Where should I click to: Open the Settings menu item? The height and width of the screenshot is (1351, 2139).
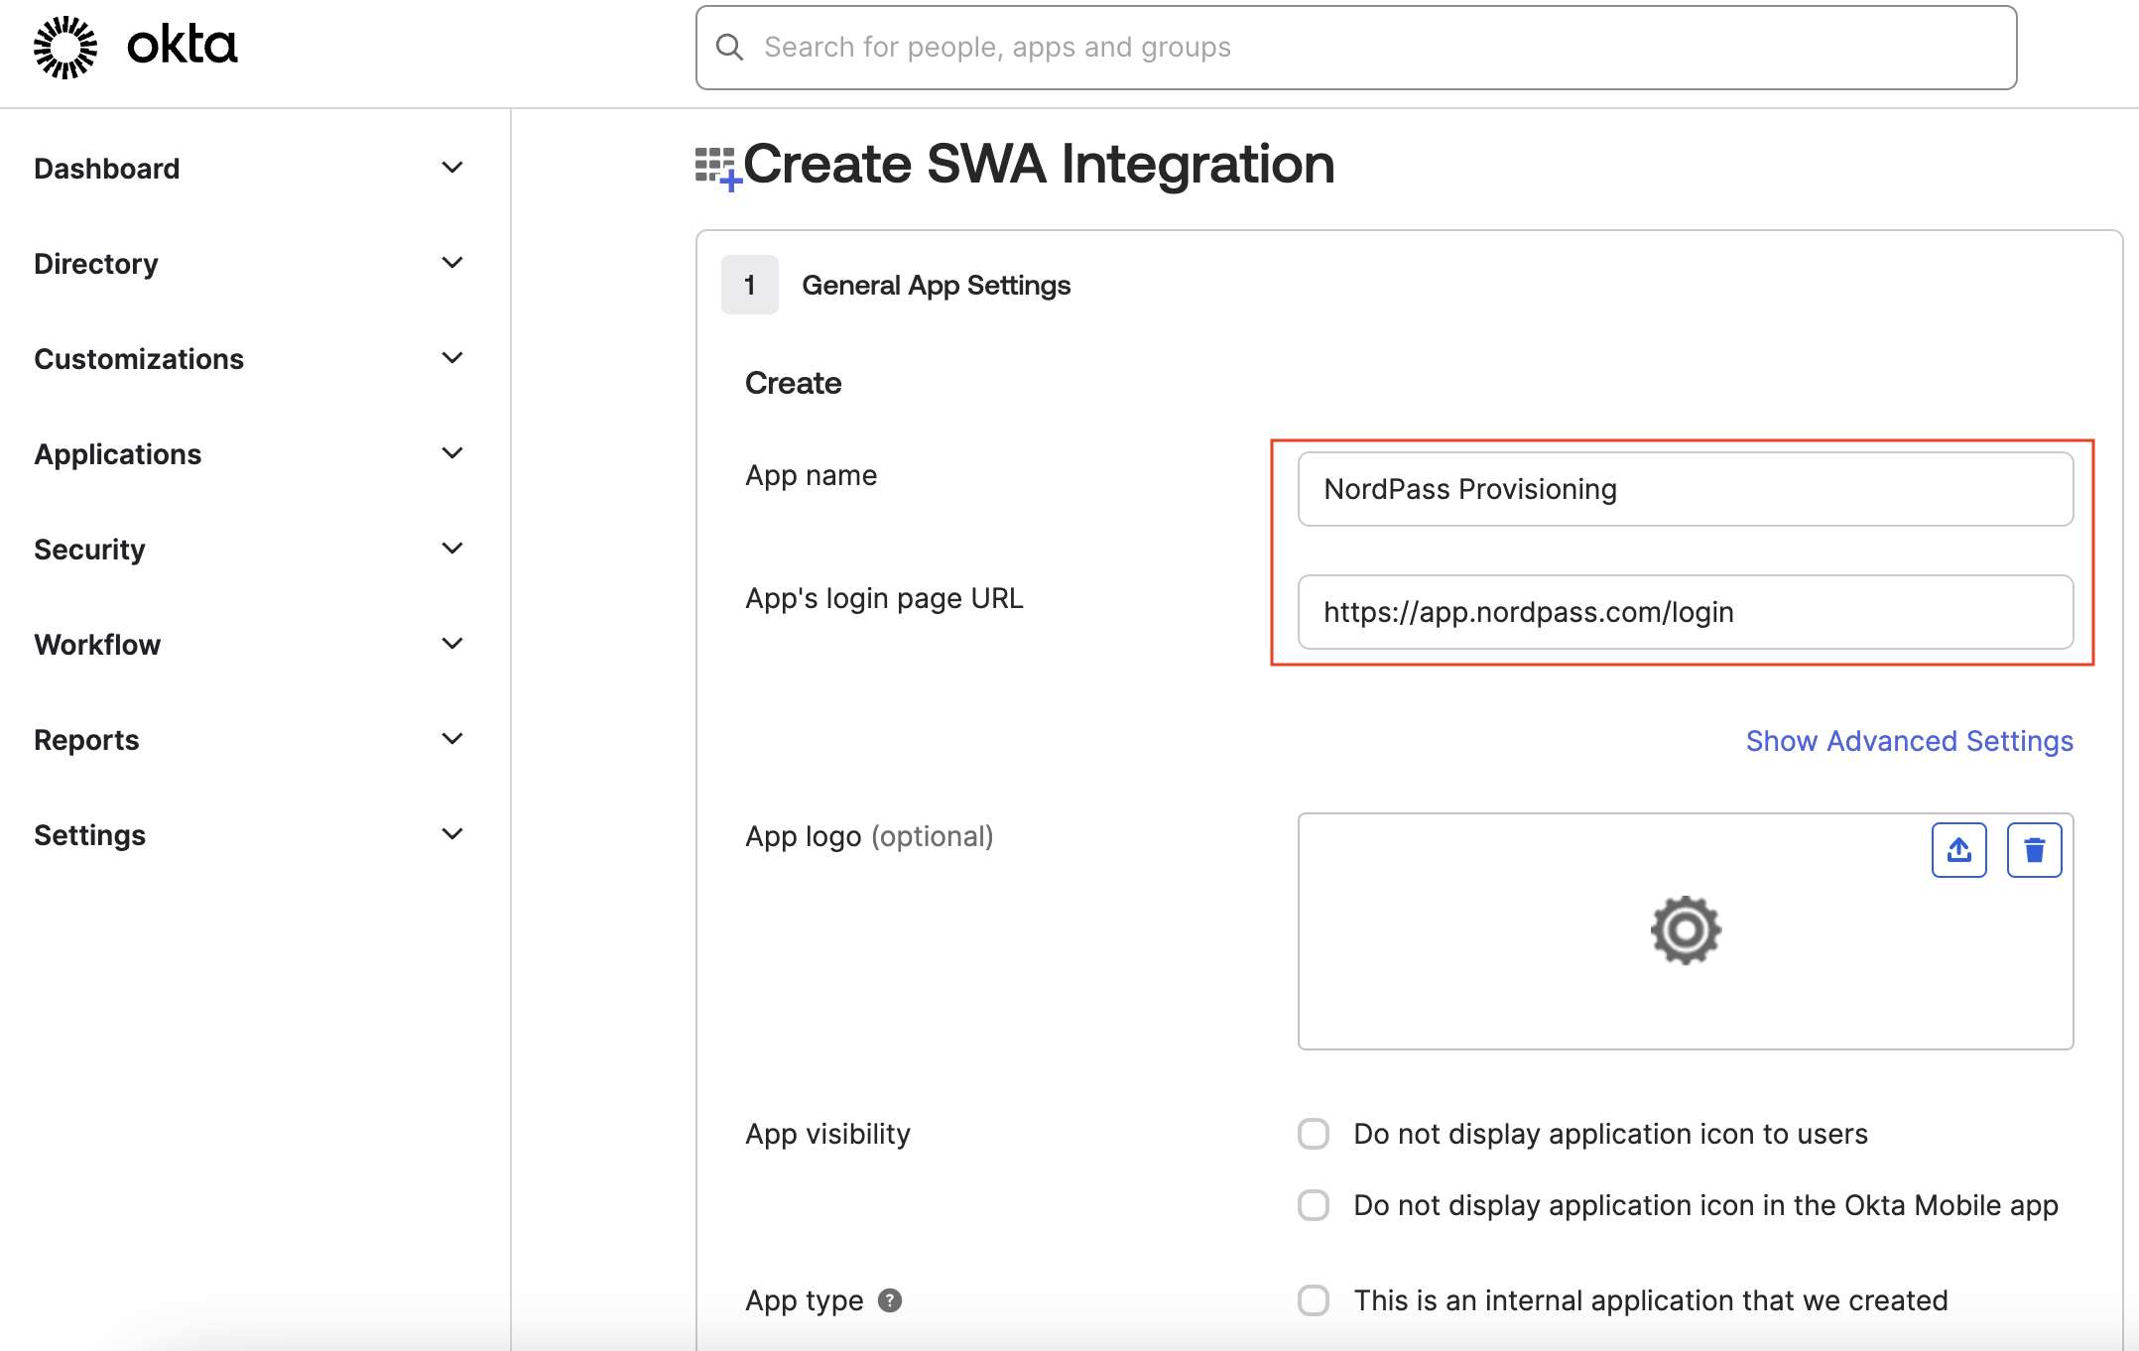pyautogui.click(x=89, y=835)
